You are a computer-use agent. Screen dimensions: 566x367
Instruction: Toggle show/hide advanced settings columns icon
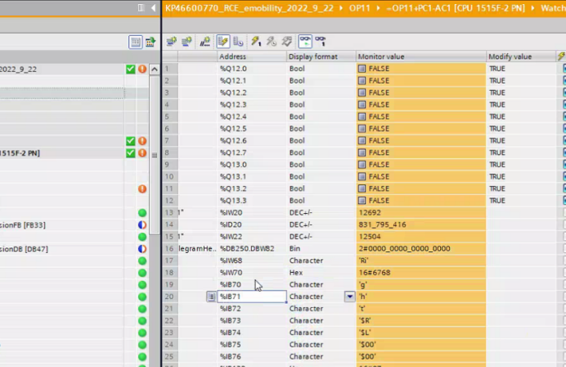238,42
